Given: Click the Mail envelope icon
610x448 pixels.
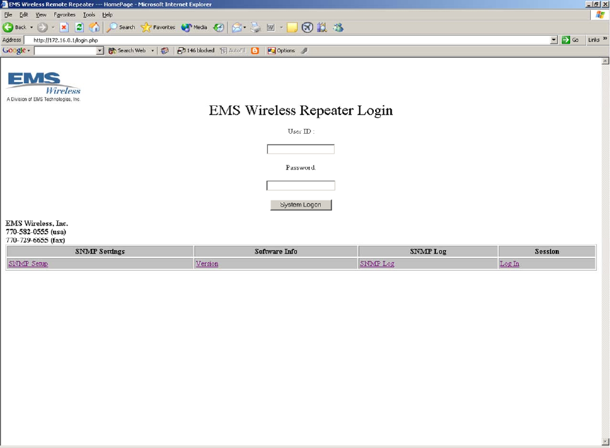Looking at the screenshot, I should tap(237, 27).
